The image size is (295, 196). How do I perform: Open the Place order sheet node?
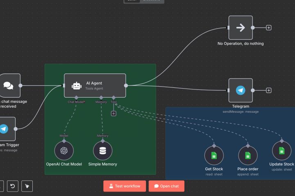(248, 156)
